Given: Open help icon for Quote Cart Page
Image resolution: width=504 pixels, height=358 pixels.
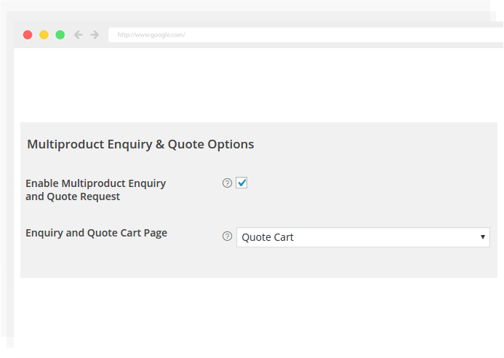Looking at the screenshot, I should click(227, 236).
